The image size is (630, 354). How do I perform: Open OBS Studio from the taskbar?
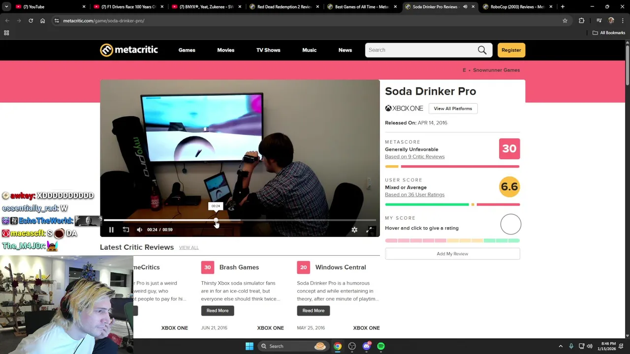point(352,346)
